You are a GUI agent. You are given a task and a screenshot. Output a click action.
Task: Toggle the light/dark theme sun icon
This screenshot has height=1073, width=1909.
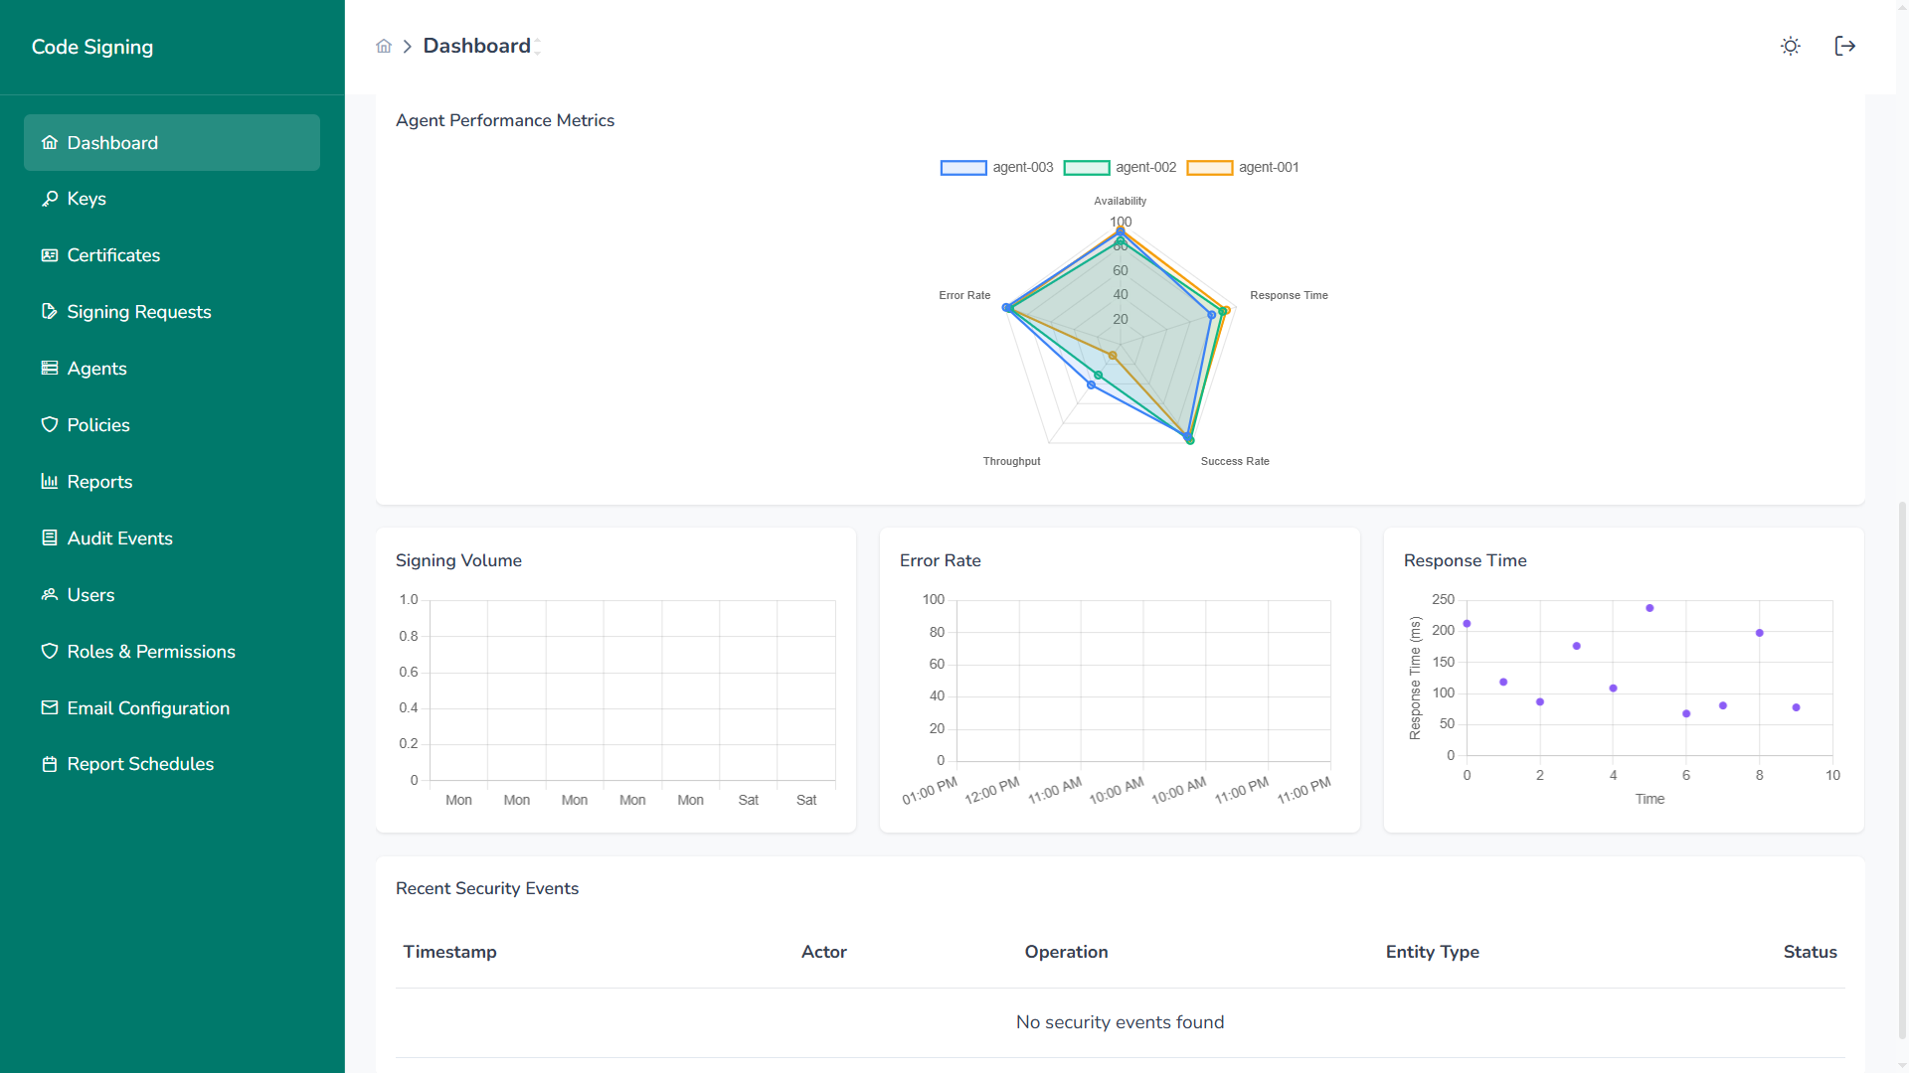click(1790, 46)
